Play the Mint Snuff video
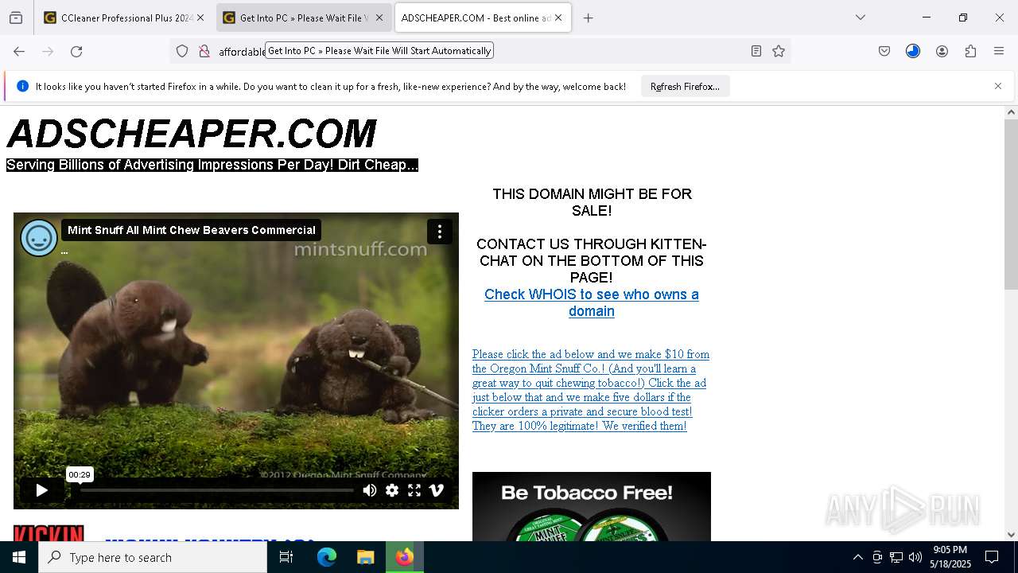Viewport: 1018px width, 573px height. 41,490
